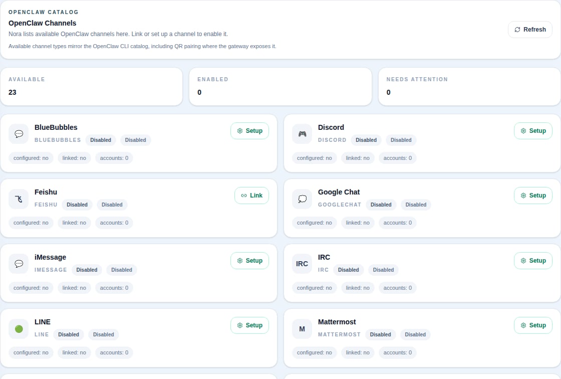Click the LINE channel title
Viewport: 561px width, 379px height.
point(42,322)
